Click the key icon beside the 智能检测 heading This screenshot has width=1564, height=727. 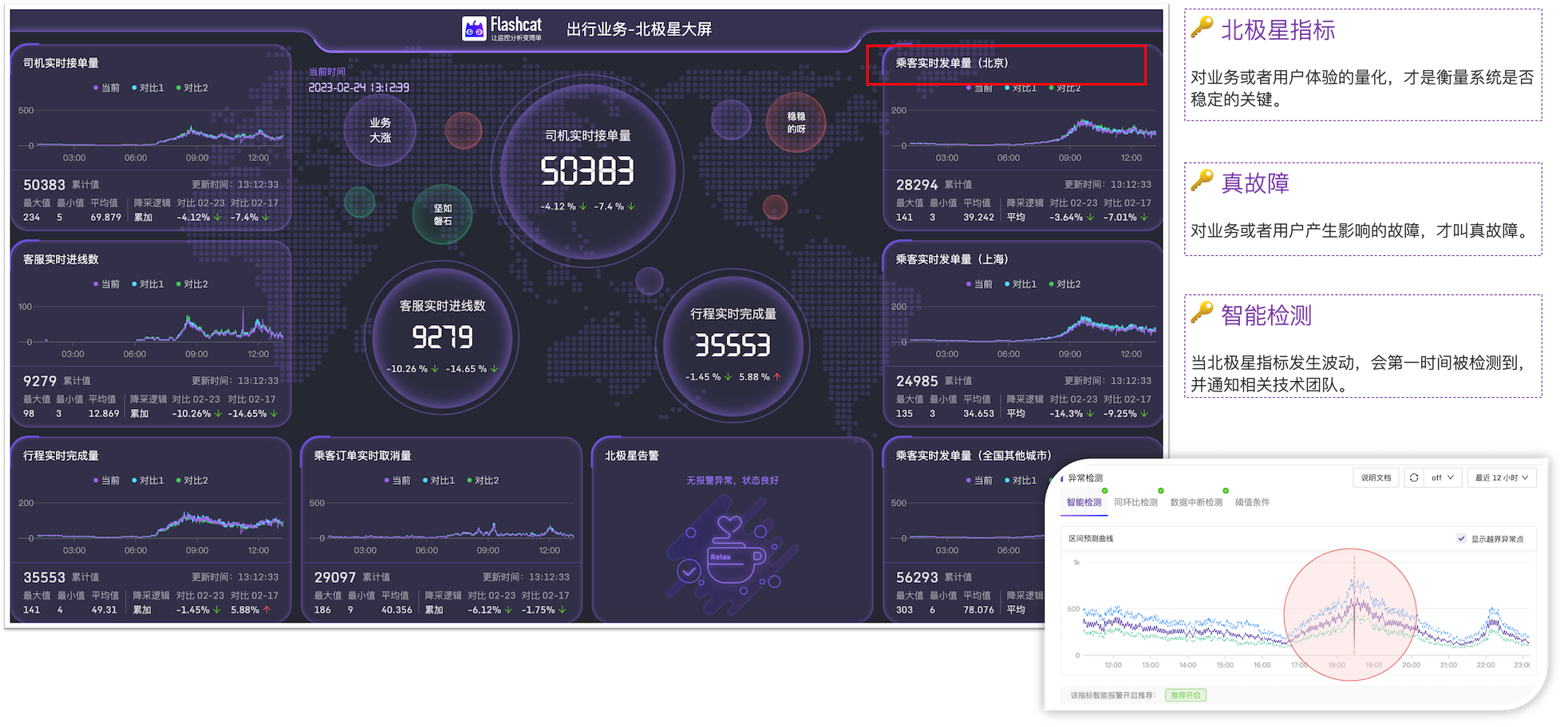pos(1202,312)
